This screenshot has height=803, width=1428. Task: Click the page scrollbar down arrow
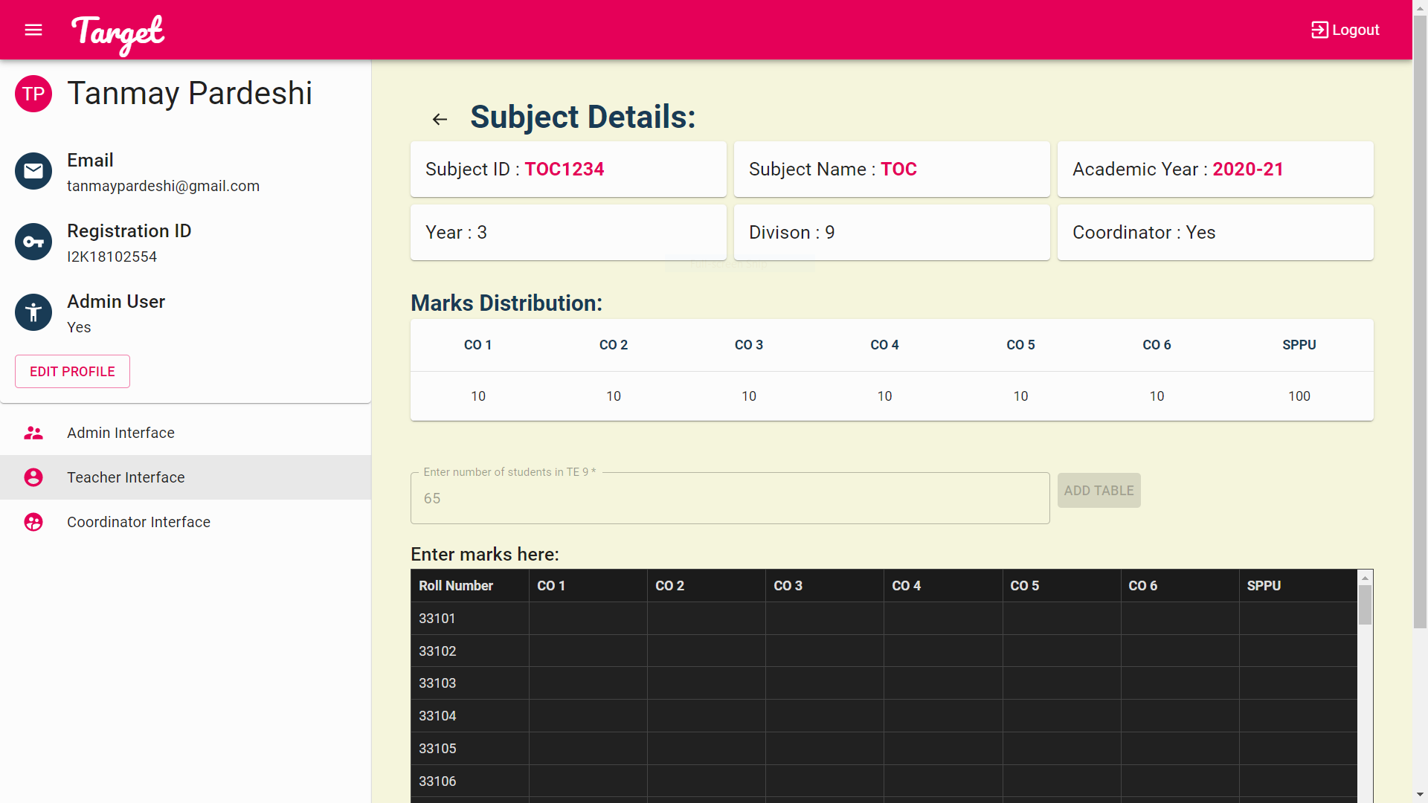[x=1420, y=795]
